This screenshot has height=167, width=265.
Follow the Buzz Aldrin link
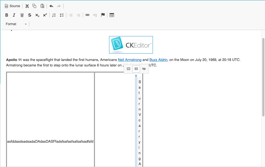[x=158, y=60]
